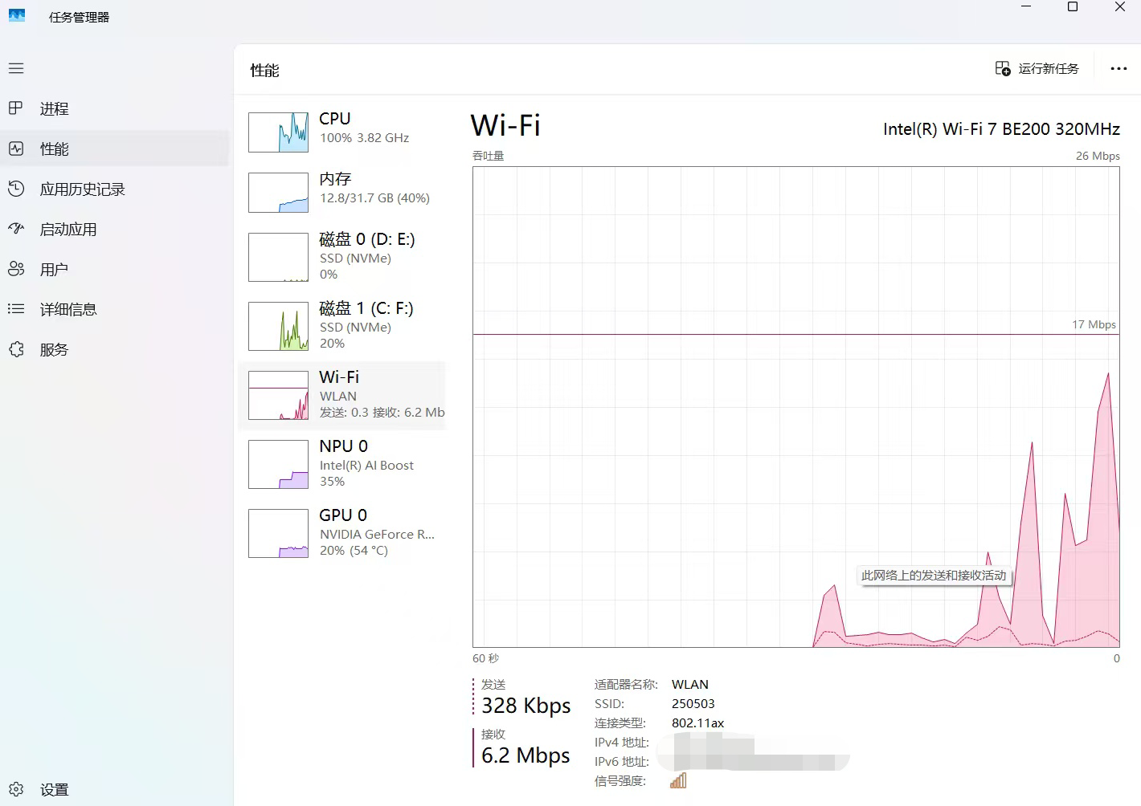Image resolution: width=1141 pixels, height=806 pixels.
Task: Open the 进程 tab
Action: [115, 108]
